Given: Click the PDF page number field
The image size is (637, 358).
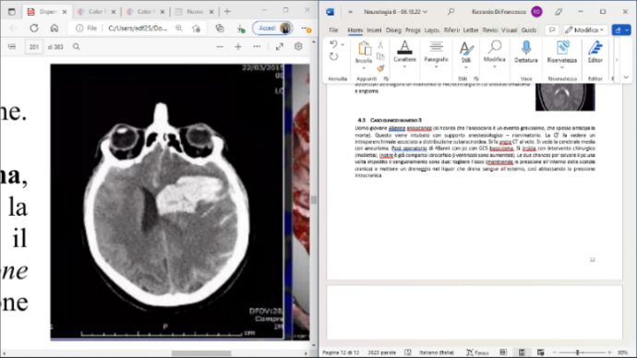Looking at the screenshot, I should click(x=34, y=47).
